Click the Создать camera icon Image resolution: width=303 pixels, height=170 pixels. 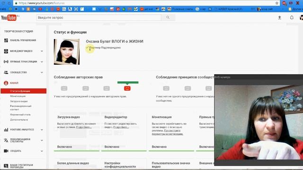tap(6, 151)
